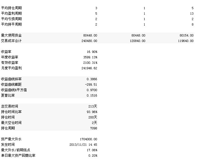
Task: Click the 资产最大升水 value 1704000.00
Action: click(88, 139)
